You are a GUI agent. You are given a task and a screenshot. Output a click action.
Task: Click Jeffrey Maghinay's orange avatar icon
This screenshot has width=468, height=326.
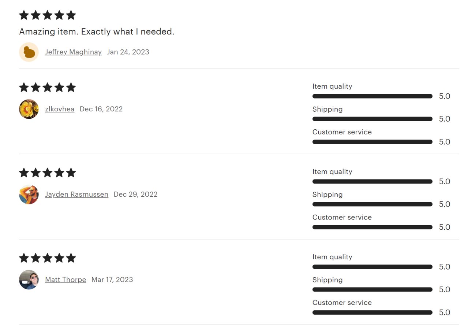[29, 52]
